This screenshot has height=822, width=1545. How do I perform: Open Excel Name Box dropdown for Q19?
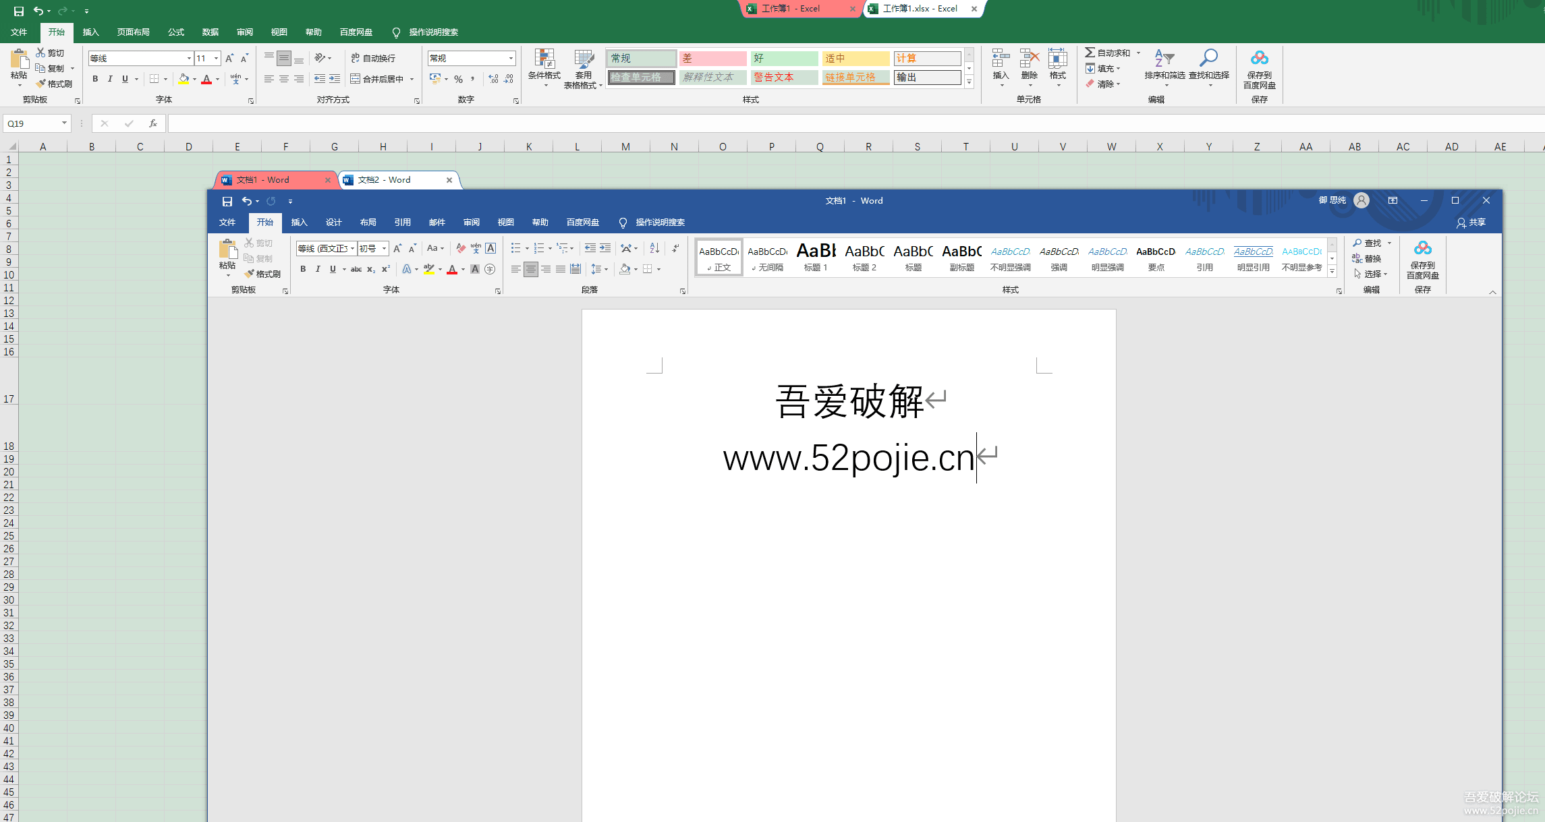click(x=64, y=123)
